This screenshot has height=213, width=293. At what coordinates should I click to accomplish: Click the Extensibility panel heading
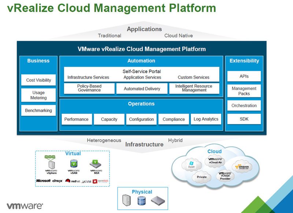click(244, 61)
